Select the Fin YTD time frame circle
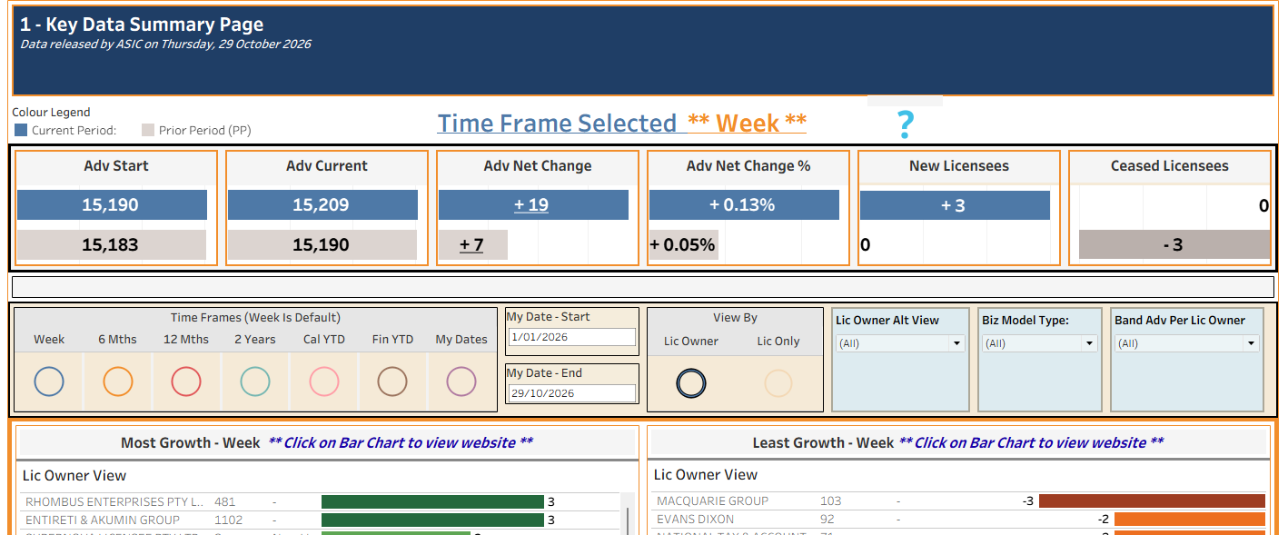Image resolution: width=1288 pixels, height=535 pixels. 392,381
